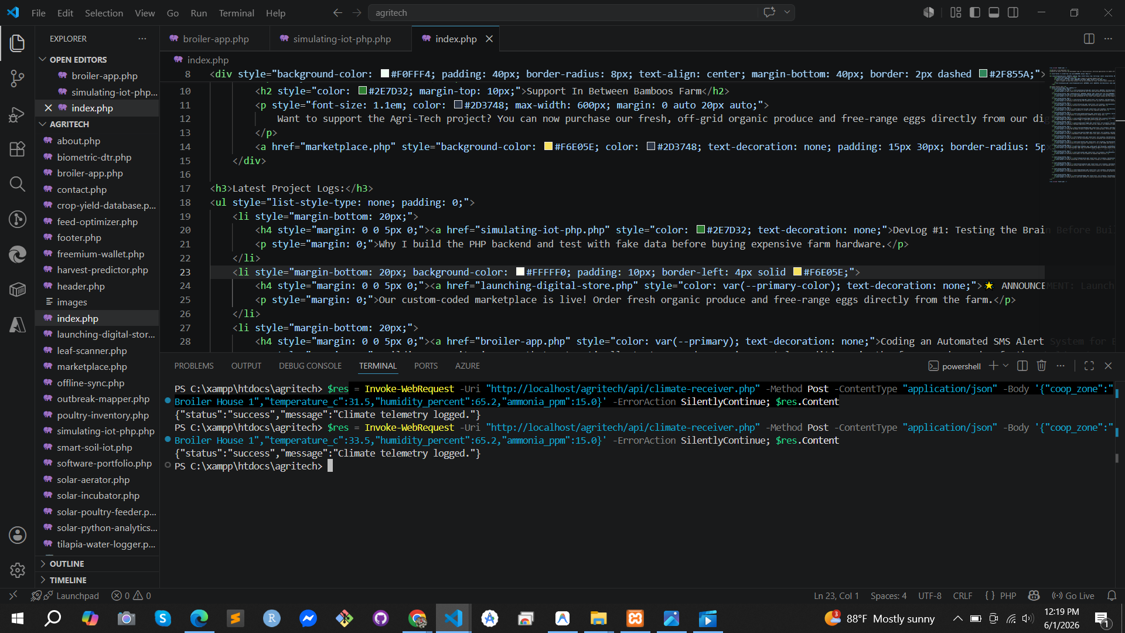
Task: Split the editor right
Action: (1089, 39)
